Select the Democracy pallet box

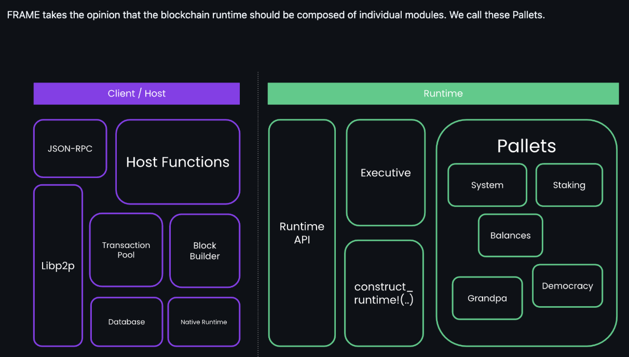pyautogui.click(x=567, y=286)
